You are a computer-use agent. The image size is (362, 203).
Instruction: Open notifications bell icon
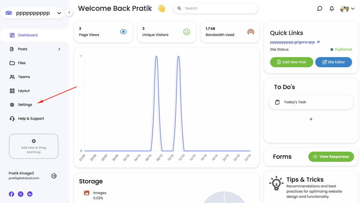tap(332, 8)
